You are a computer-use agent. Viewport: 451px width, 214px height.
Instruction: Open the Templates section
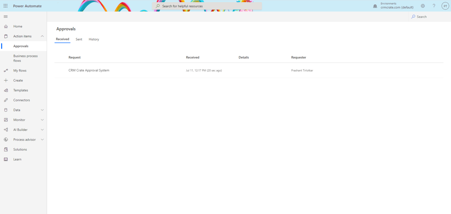coord(21,90)
